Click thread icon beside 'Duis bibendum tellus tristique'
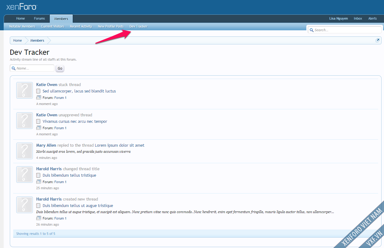The image size is (384, 248). [x=38, y=175]
